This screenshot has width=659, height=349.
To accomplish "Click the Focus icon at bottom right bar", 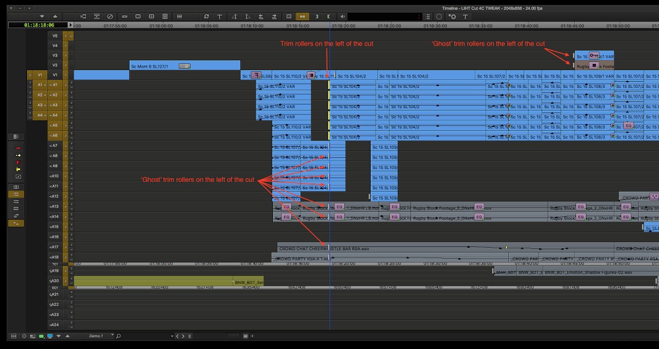I will tap(246, 336).
